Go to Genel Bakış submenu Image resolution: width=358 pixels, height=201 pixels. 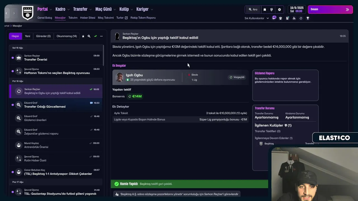[45, 18]
